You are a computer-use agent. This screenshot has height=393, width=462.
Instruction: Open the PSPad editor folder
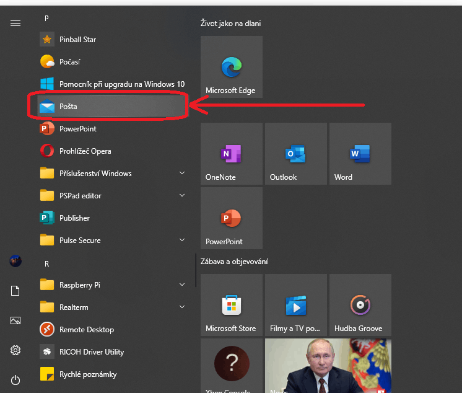[x=112, y=195]
